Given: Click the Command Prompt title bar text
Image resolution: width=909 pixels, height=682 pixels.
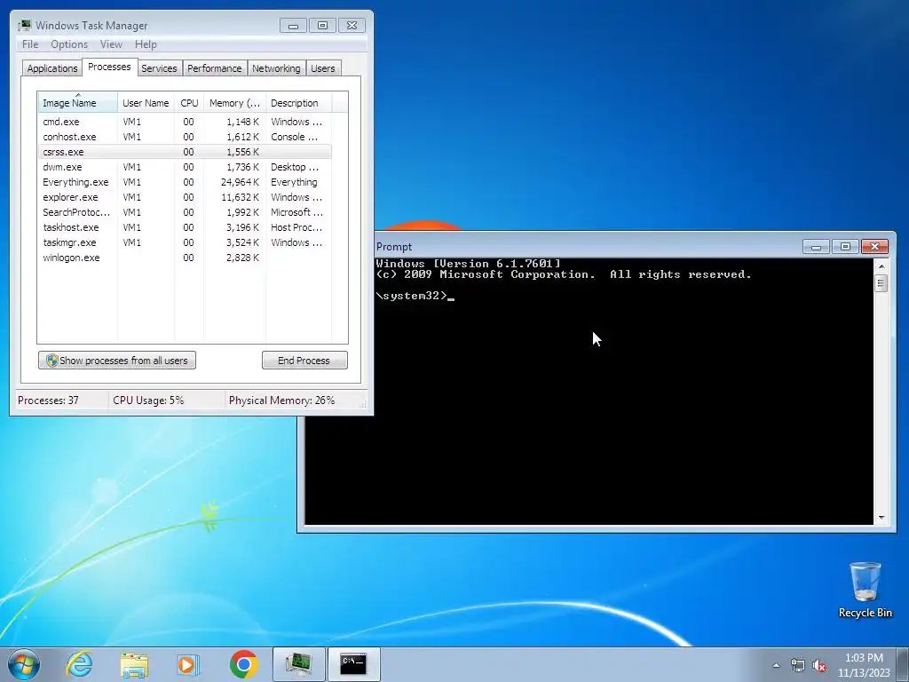Looking at the screenshot, I should [393, 247].
